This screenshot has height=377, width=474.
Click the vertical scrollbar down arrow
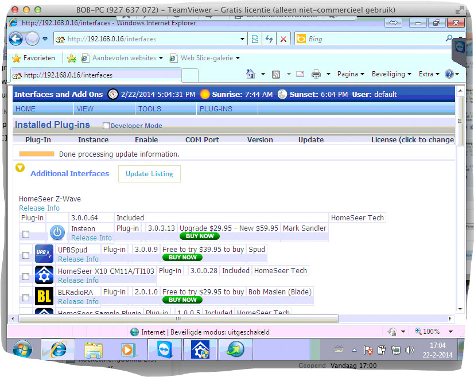tap(460, 309)
